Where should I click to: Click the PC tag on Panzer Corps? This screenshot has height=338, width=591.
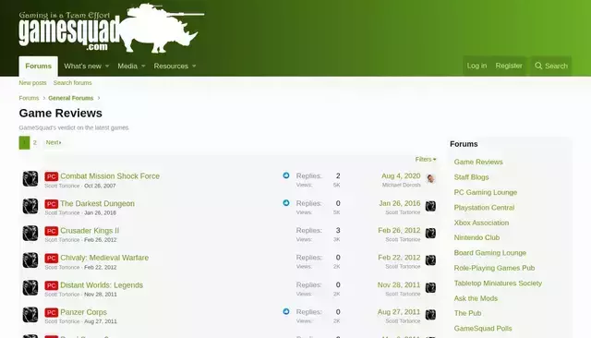click(52, 312)
